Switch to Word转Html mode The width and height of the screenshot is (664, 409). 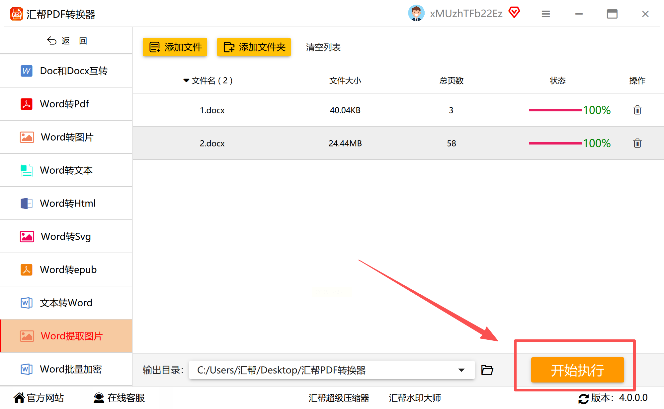pyautogui.click(x=67, y=204)
